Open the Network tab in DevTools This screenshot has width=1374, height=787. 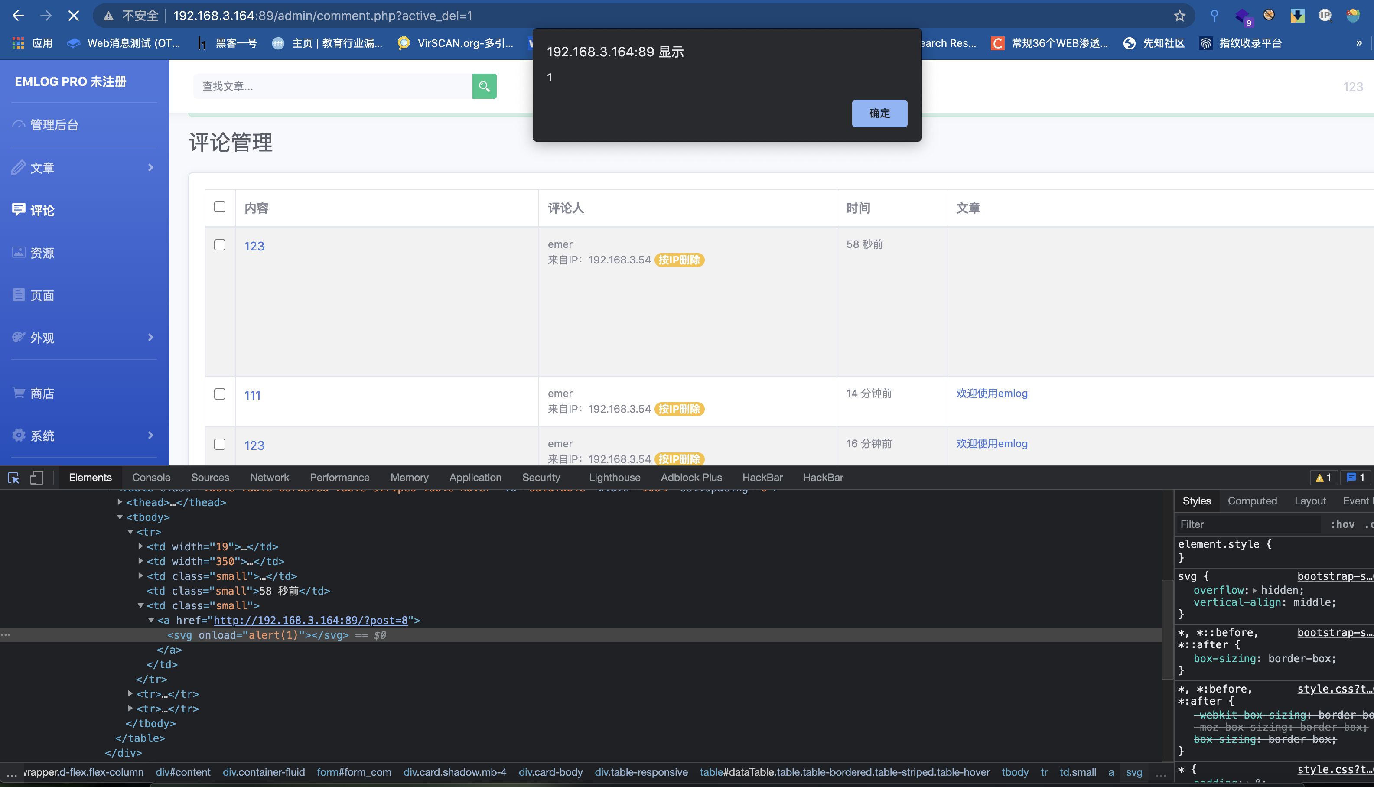point(269,477)
